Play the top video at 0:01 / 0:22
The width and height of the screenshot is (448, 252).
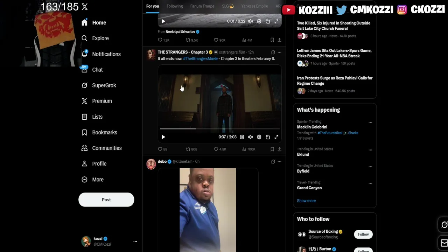[163, 21]
